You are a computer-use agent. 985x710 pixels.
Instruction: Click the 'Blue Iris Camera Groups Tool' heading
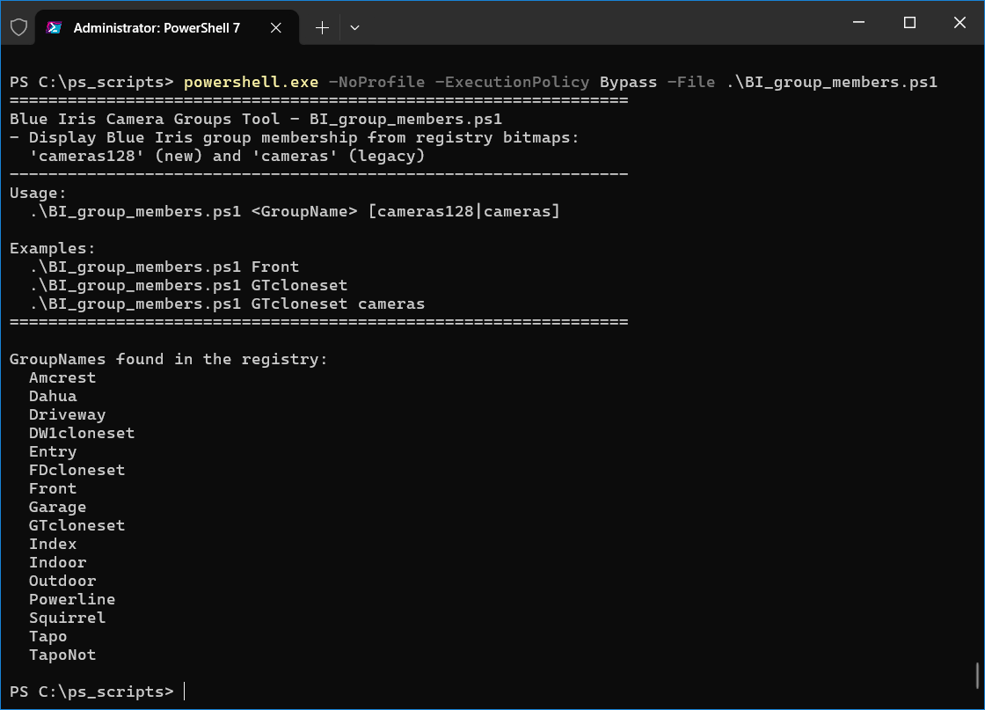coord(144,119)
